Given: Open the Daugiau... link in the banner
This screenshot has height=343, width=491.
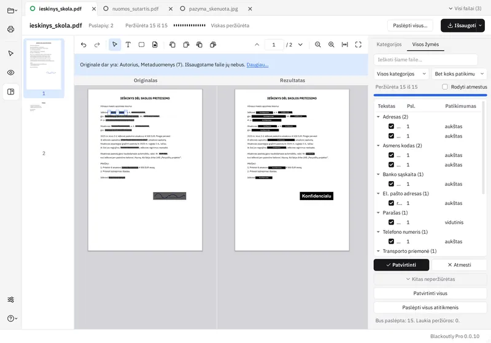Looking at the screenshot, I should [x=257, y=65].
